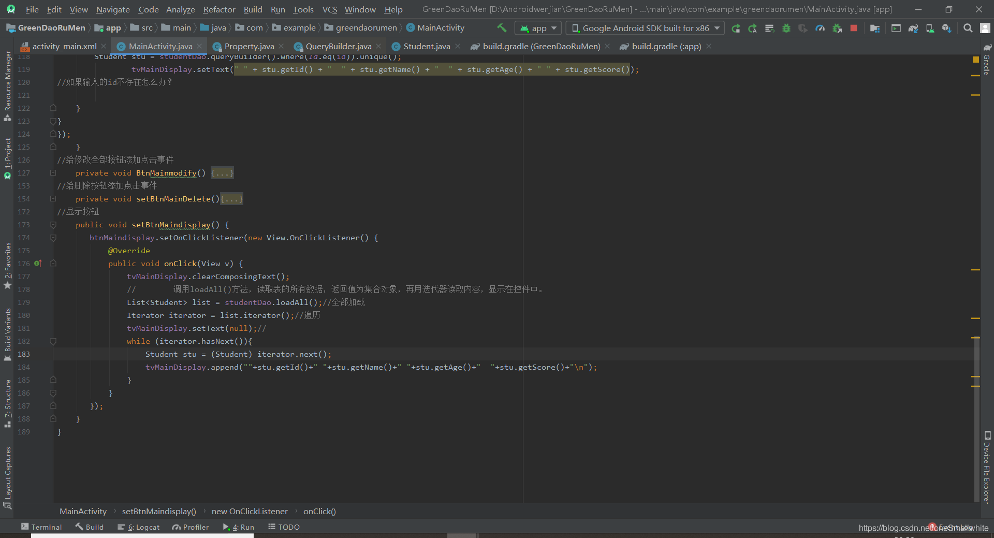Collapse the OnClickListener block at line 174
This screenshot has width=994, height=538.
[53, 238]
